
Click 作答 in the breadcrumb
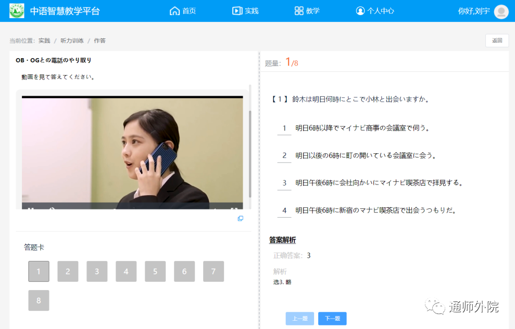click(x=100, y=41)
